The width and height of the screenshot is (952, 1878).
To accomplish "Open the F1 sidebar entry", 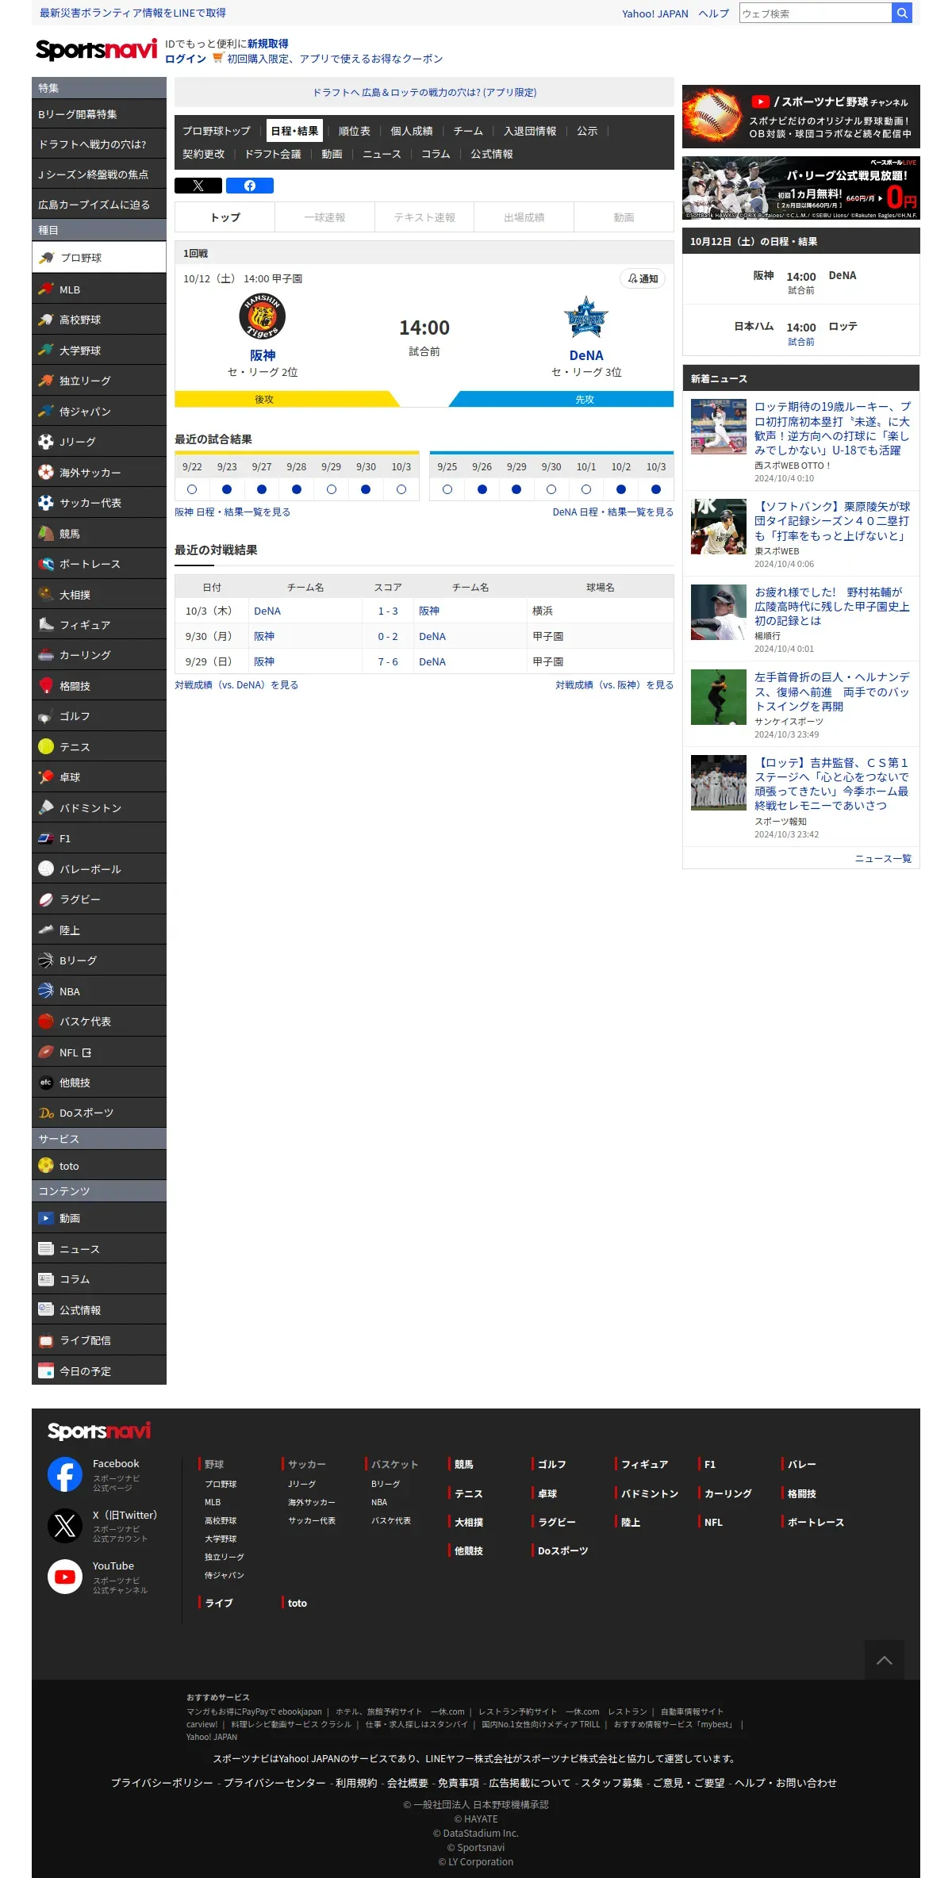I will [99, 838].
